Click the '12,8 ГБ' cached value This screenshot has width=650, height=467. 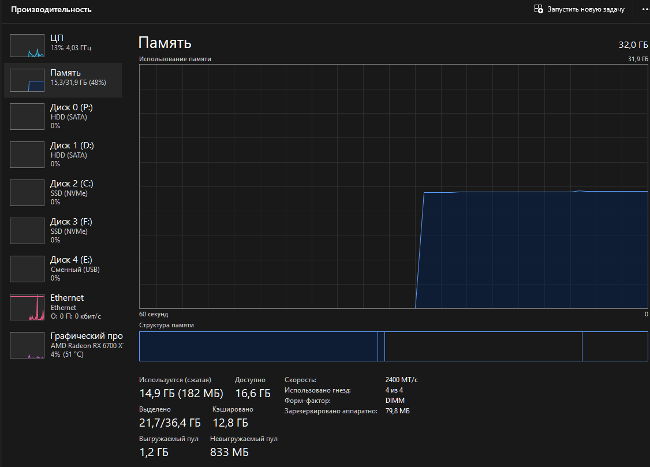pos(230,423)
